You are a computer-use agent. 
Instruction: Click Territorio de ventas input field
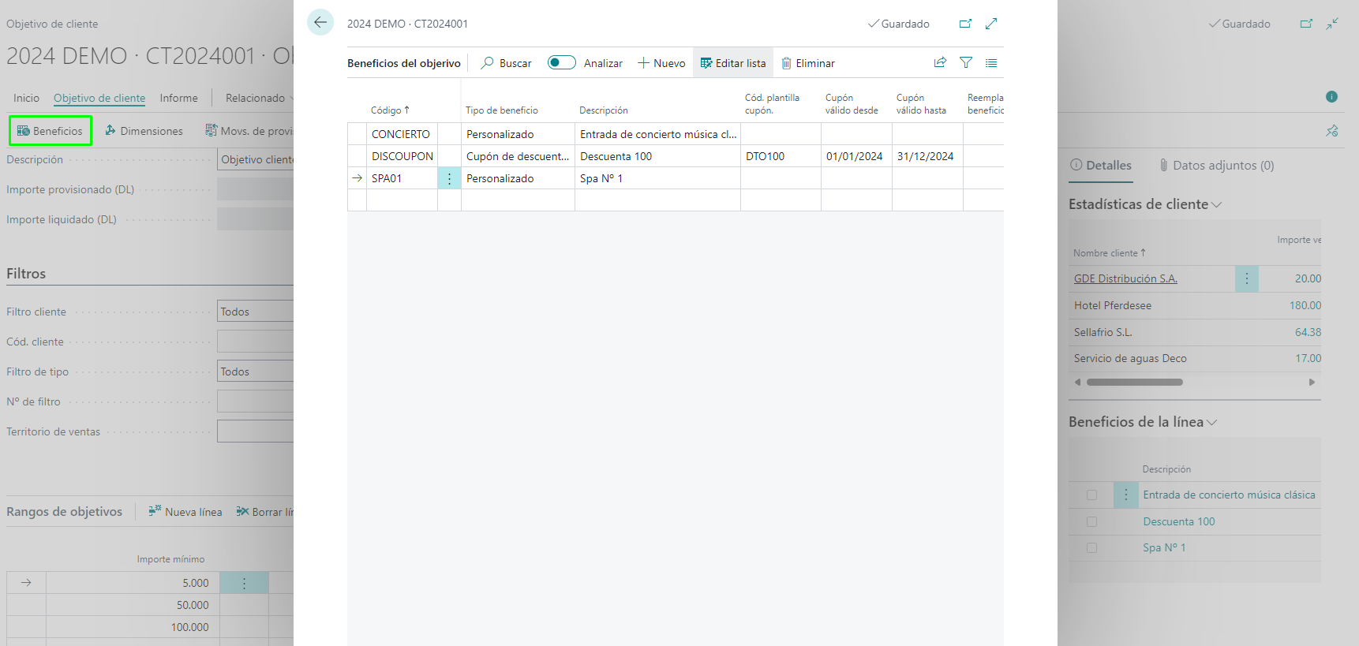(x=255, y=431)
